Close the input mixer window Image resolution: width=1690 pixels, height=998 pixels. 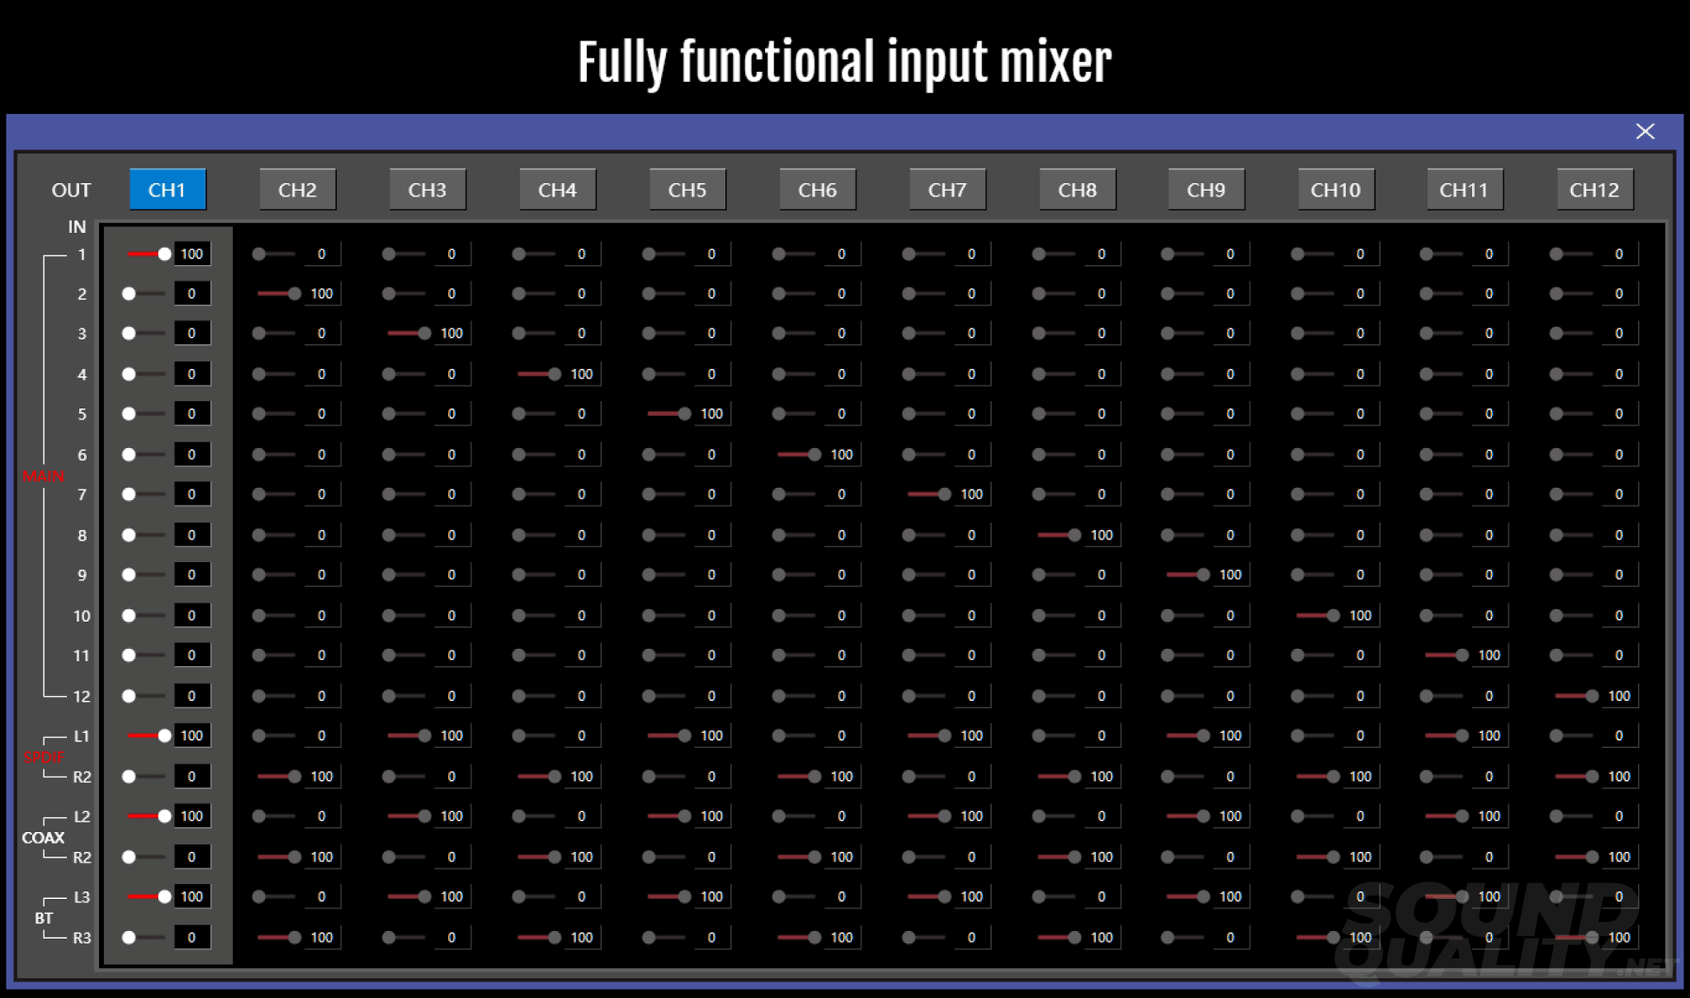(x=1645, y=131)
